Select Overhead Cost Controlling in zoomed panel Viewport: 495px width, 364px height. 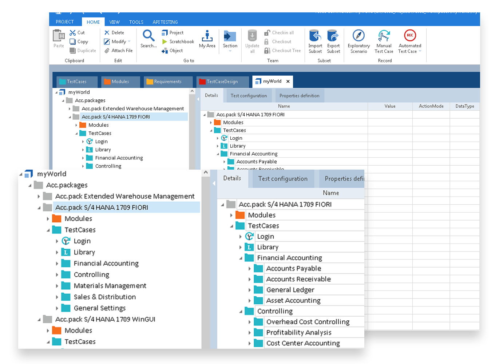308,322
